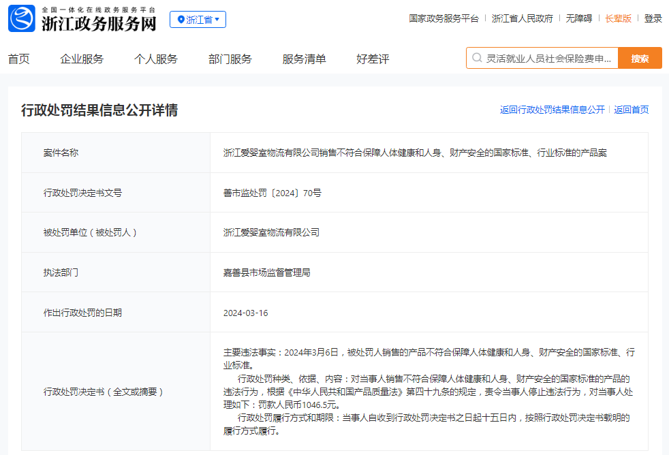This screenshot has width=669, height=455.
Task: Open the 部门服务 menu item
Action: pos(230,59)
